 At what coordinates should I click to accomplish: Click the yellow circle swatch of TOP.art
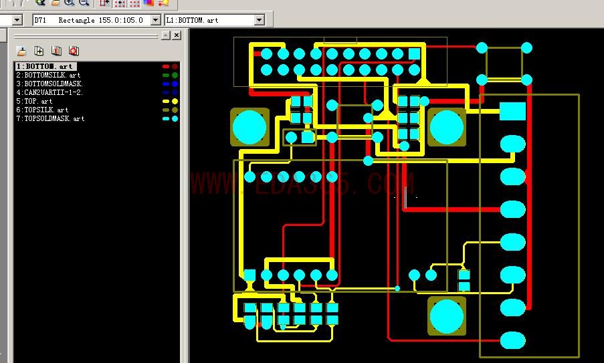175,101
